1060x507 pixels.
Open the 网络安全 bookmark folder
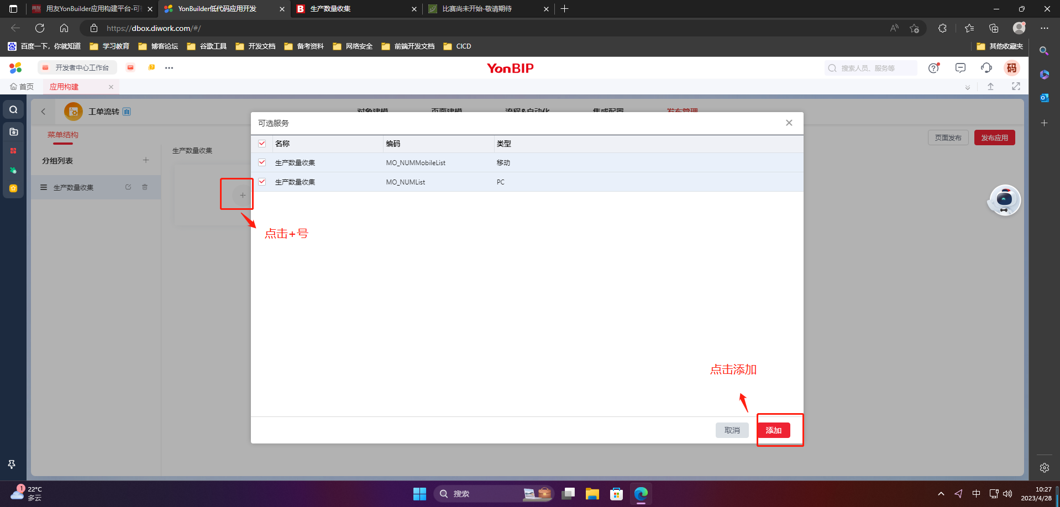pos(353,46)
